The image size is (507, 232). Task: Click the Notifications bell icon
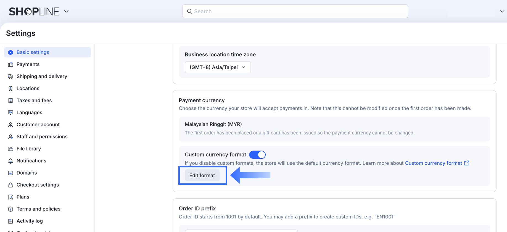point(10,161)
